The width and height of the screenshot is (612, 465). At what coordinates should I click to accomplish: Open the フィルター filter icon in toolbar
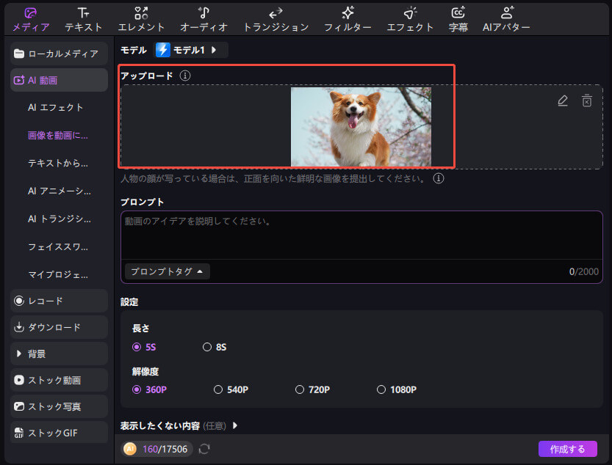coord(348,13)
